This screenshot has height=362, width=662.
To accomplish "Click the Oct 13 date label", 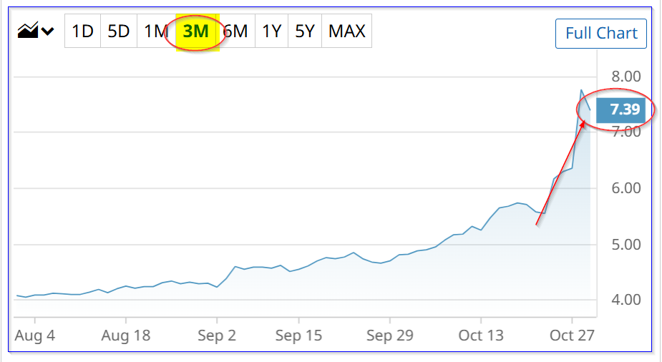I will coord(481,335).
